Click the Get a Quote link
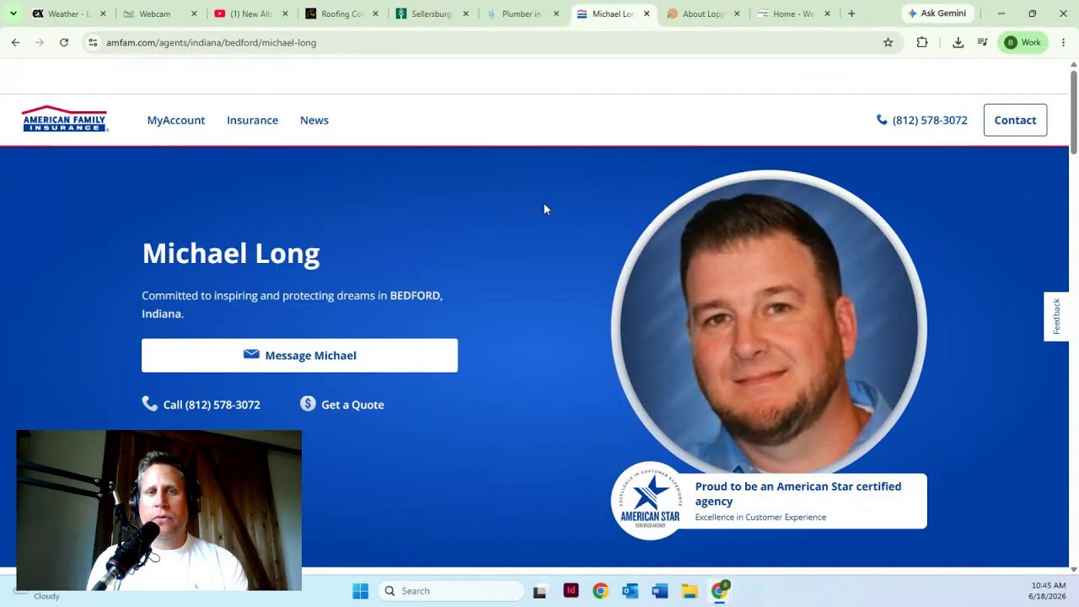Viewport: 1079px width, 607px height. (342, 405)
